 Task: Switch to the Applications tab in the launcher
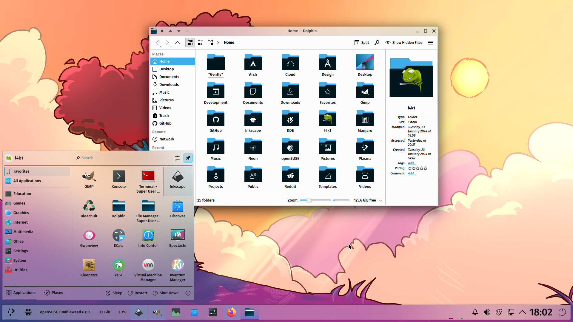21,293
